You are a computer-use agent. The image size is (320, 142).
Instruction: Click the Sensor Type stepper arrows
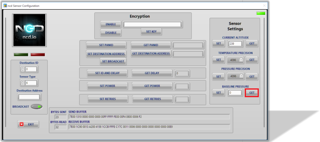(x=23, y=83)
